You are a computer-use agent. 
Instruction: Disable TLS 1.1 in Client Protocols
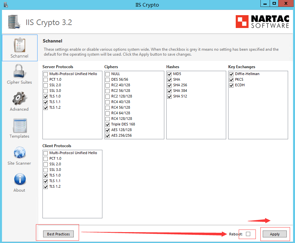[x=45, y=181]
